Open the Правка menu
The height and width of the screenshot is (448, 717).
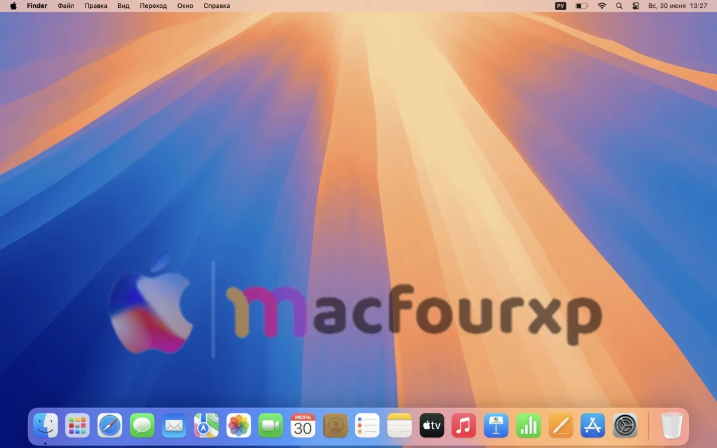(96, 6)
